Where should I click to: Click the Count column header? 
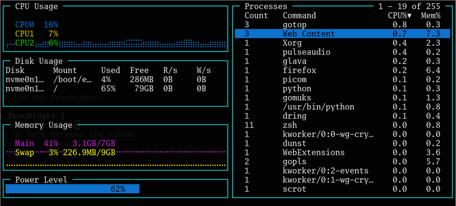point(256,16)
